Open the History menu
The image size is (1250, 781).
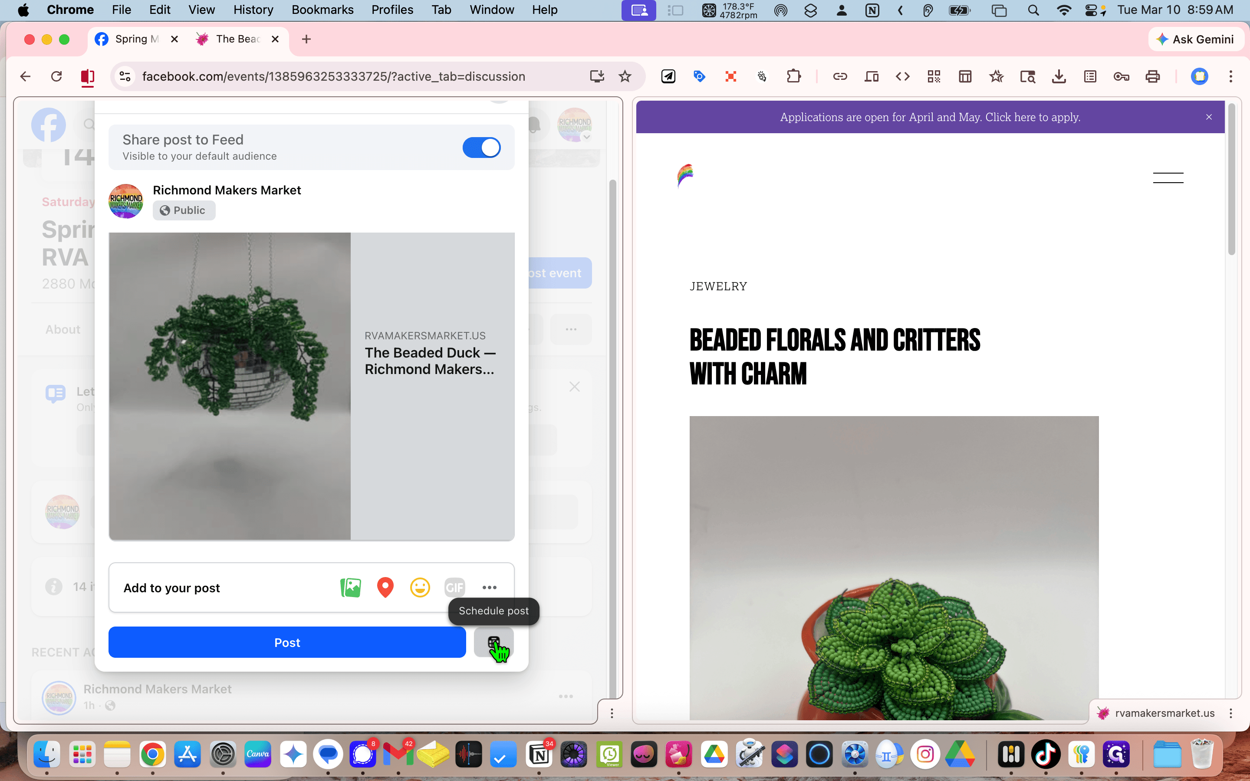pyautogui.click(x=253, y=10)
